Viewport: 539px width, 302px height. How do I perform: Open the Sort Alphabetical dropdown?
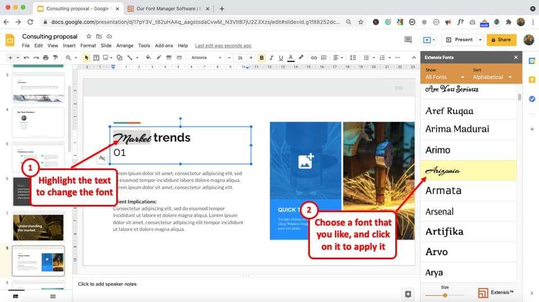point(493,77)
